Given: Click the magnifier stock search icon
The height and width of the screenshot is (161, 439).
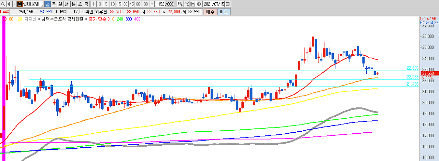Looking at the screenshot, I should pos(3,4).
